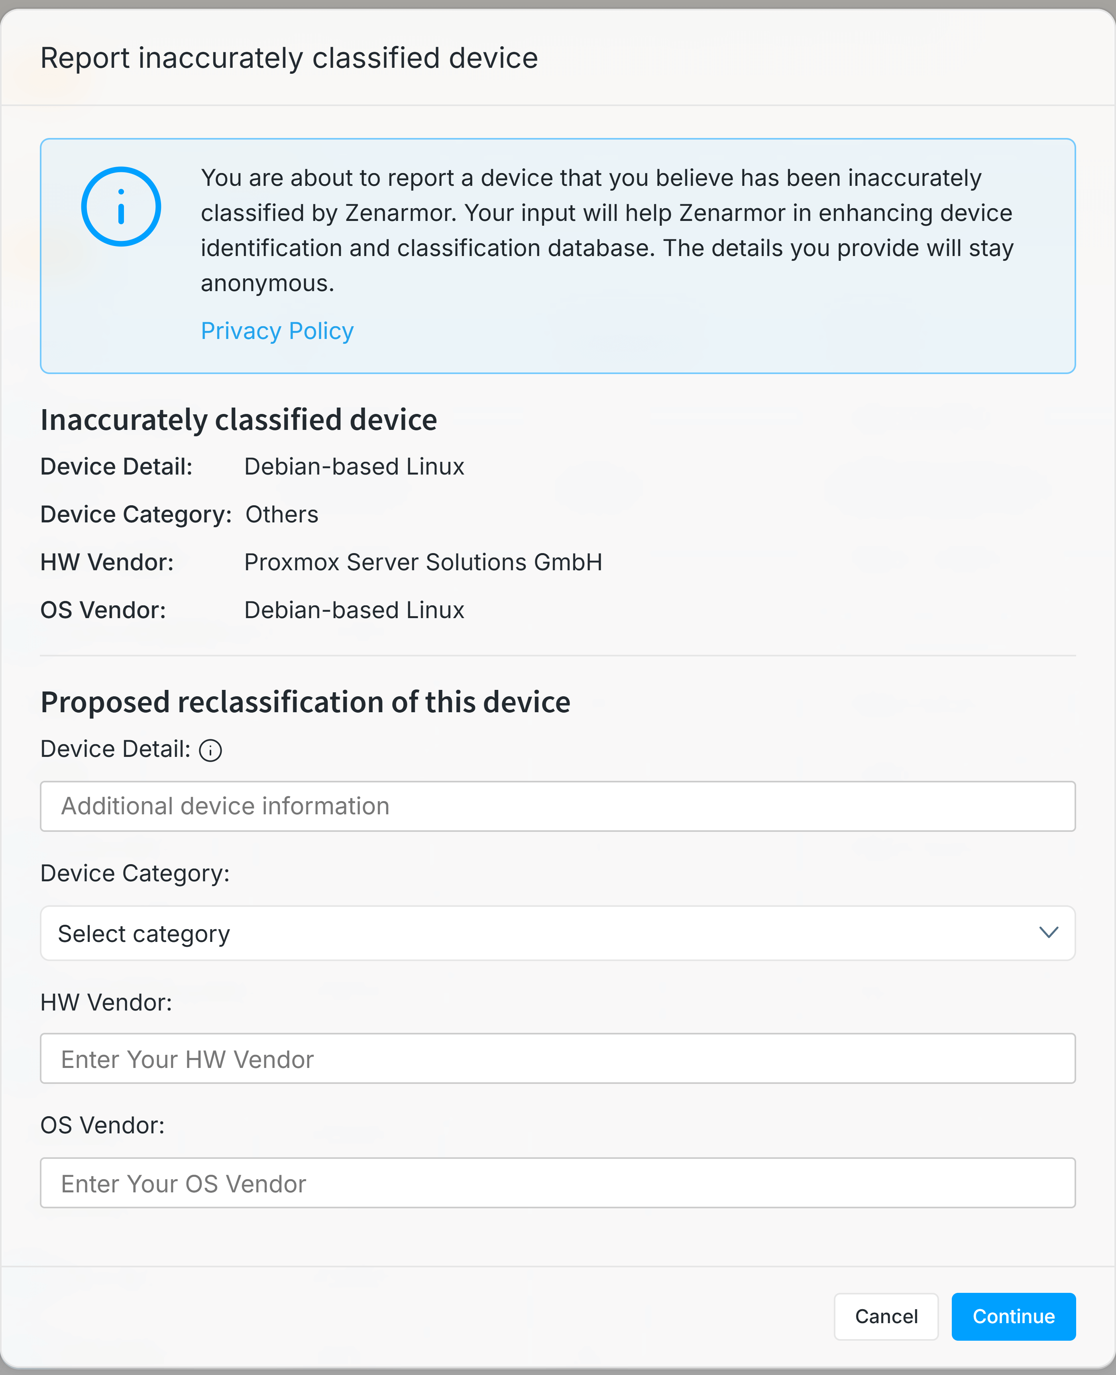Focus the Additional device information field
Image resolution: width=1116 pixels, height=1375 pixels.
tap(557, 806)
